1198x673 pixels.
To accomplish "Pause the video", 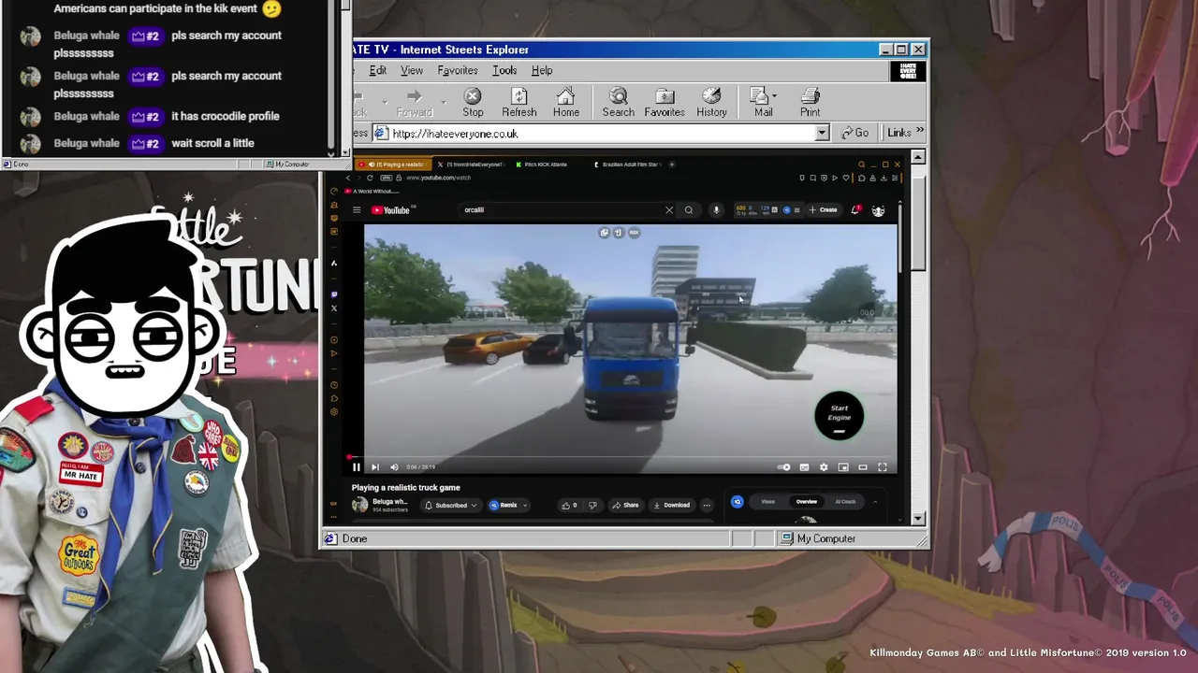I will click(357, 467).
